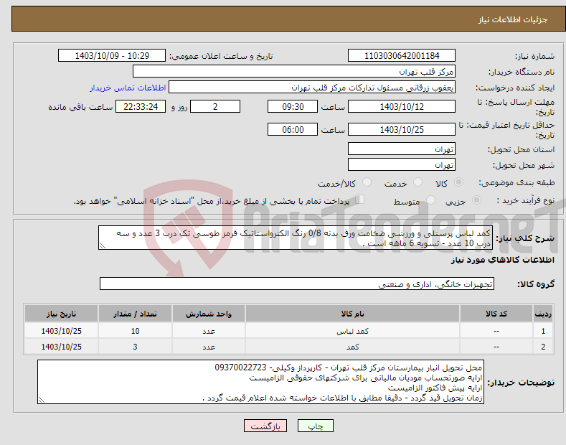566x445 pixels.
Task: Click the واحد شمارش column header
Action: click(209, 314)
